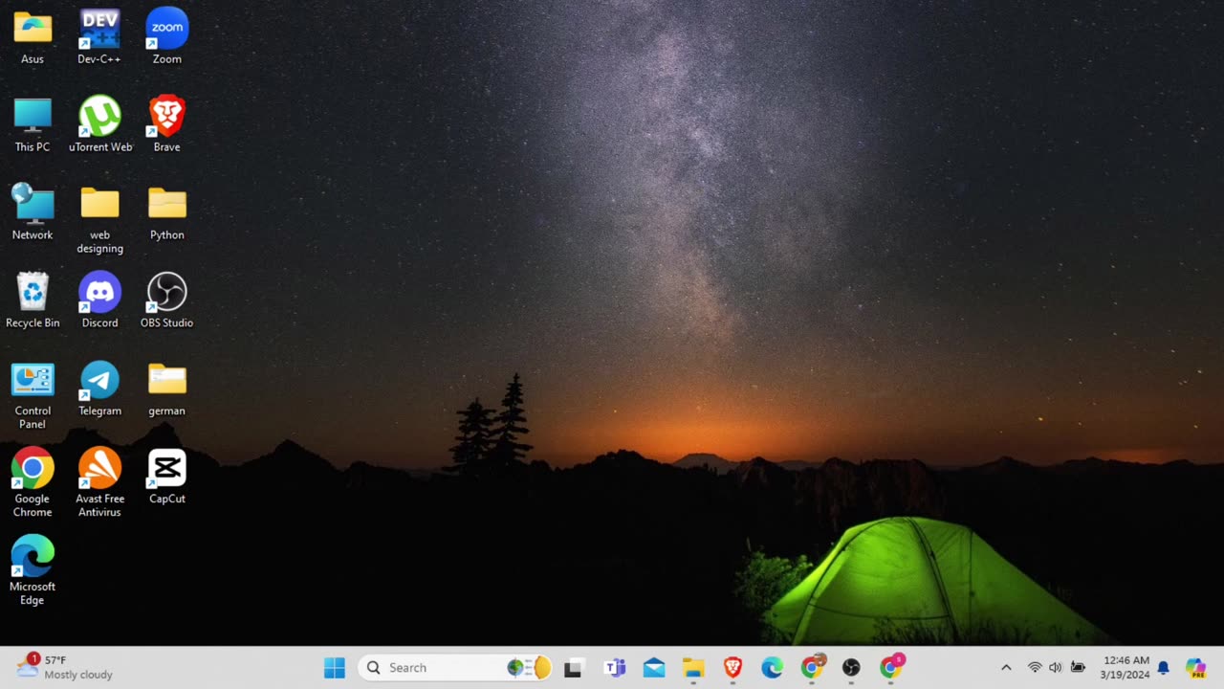Open the notifications bell icon

pos(1164,668)
